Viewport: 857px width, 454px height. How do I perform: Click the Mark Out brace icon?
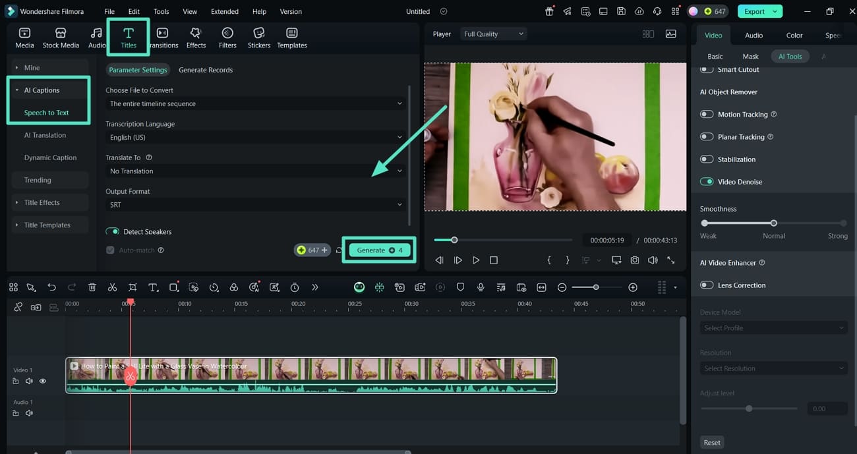coord(568,260)
